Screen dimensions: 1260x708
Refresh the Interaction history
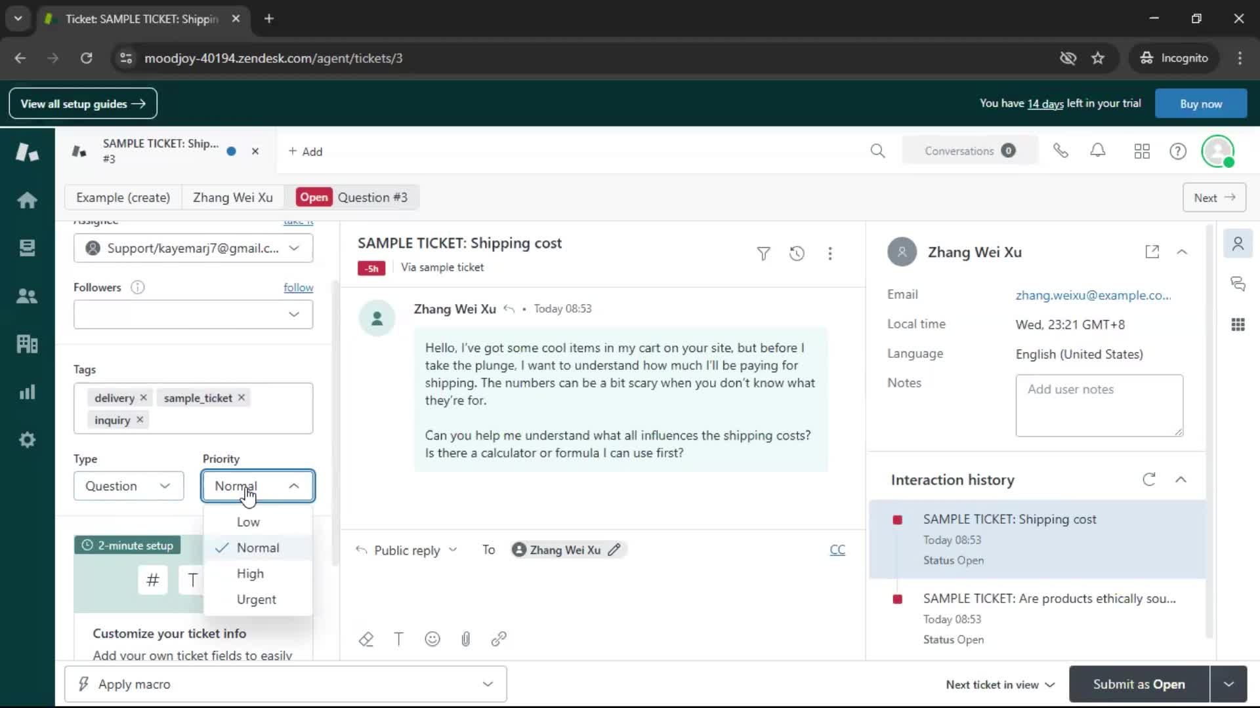coord(1149,479)
